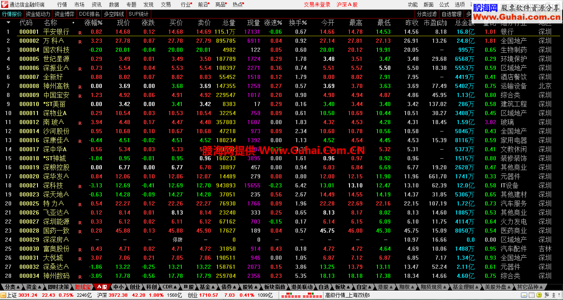Image resolution: width=563 pixels, height=300 pixels.
Task: Click 高级行情_上海双线6 server label
Action: point(347,295)
